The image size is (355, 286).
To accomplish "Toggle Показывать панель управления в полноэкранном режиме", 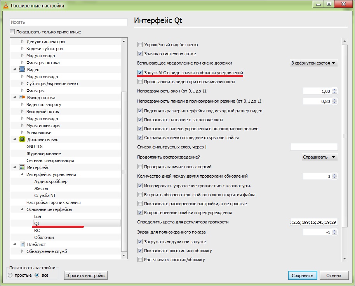I will 140,129.
